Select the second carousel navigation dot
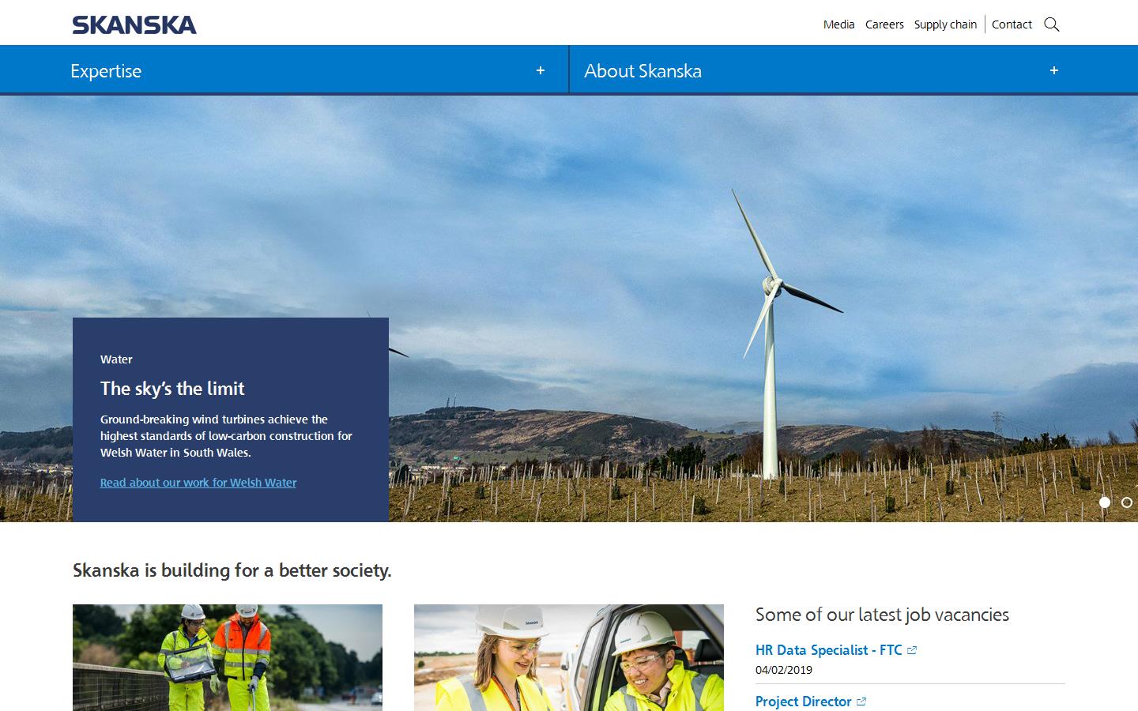Screen dimensions: 1138x711 1128,502
